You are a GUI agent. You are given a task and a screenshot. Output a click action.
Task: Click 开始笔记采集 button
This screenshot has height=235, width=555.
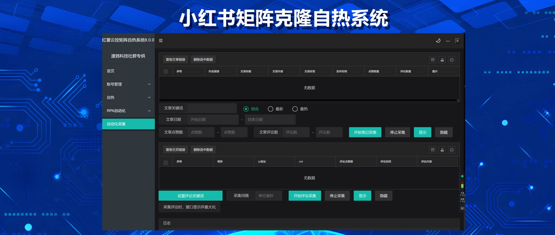pos(365,132)
